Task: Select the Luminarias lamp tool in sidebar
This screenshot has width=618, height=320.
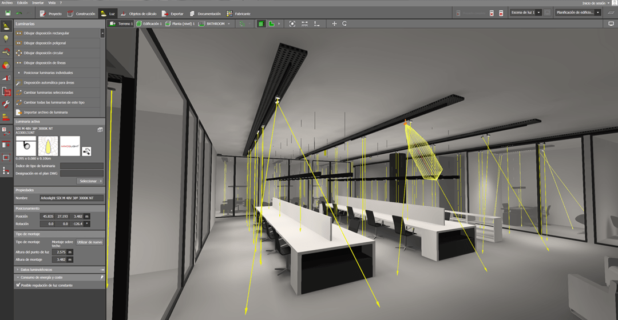Action: coord(6,26)
